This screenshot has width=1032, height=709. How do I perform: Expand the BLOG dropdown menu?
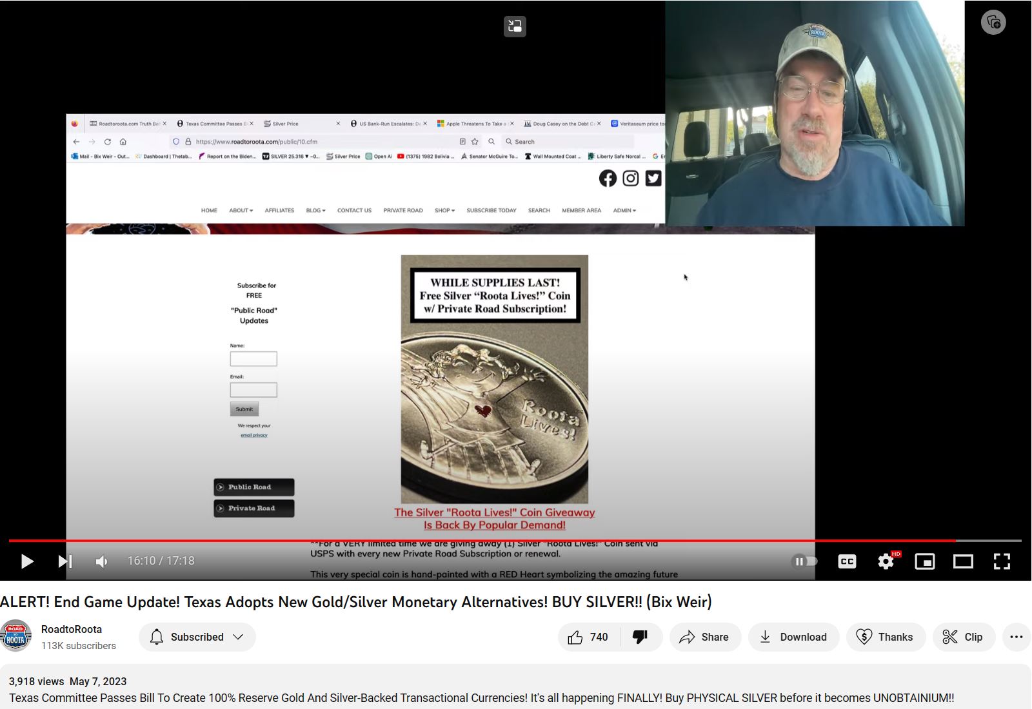coord(316,210)
